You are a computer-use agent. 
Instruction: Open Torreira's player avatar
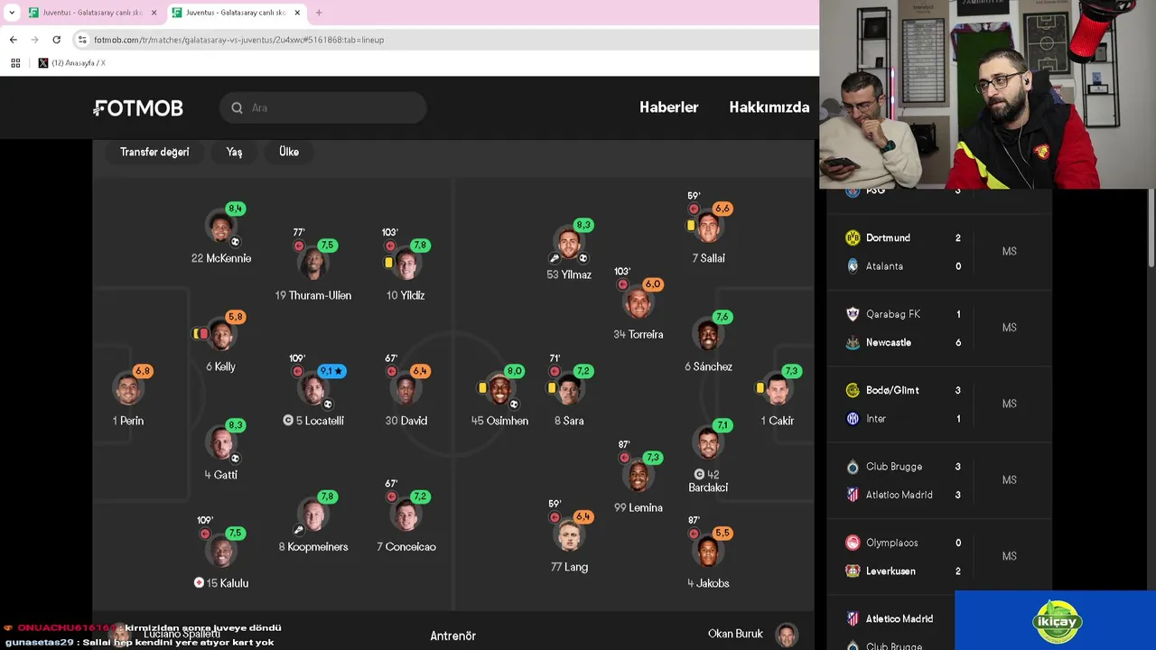(x=639, y=303)
